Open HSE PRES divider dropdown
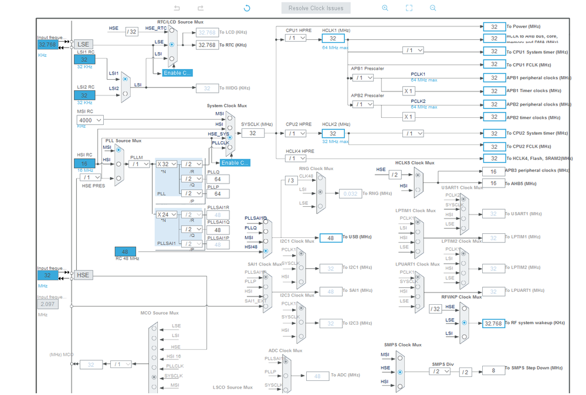586x395 pixels. click(x=90, y=178)
